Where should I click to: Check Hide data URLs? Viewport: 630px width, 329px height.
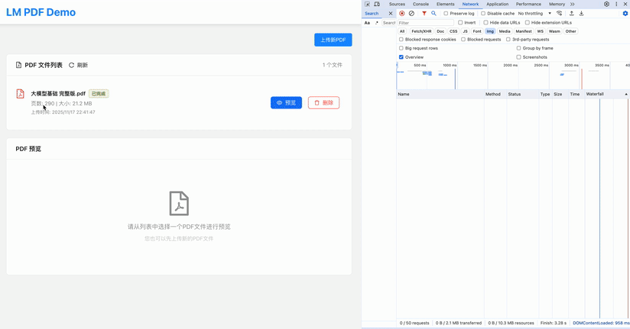coord(485,22)
